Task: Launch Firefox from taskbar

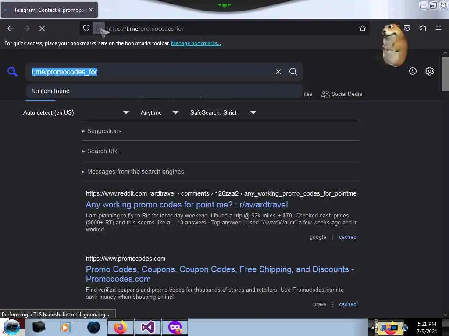Action: tap(121, 327)
